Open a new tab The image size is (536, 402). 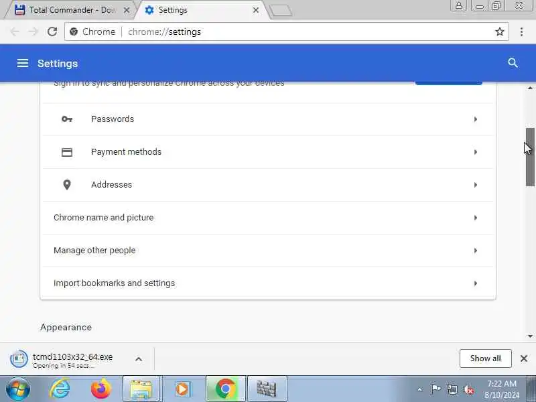coord(281,10)
